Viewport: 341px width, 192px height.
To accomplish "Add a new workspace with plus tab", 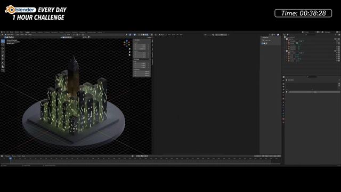I will tap(104, 32).
